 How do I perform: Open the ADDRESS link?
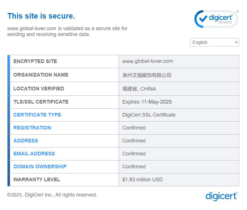click(26, 140)
